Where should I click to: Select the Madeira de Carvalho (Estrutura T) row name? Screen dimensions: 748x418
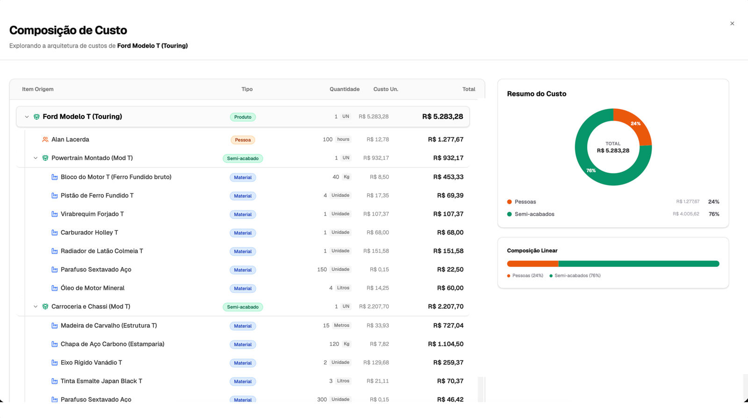pos(109,325)
